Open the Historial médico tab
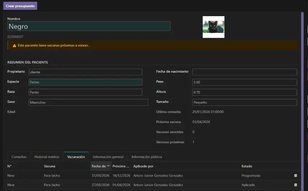 pyautogui.click(x=47, y=157)
